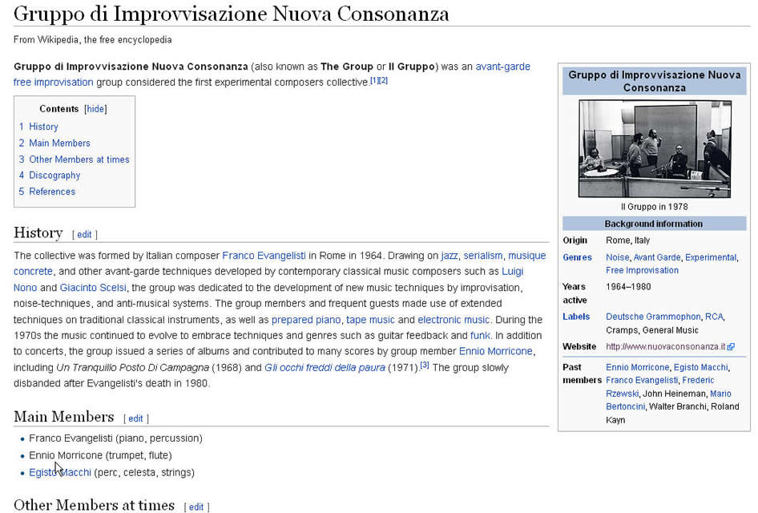The image size is (758, 513).
Task: Open Frederic Rzewski in Past members
Action: pos(698,380)
